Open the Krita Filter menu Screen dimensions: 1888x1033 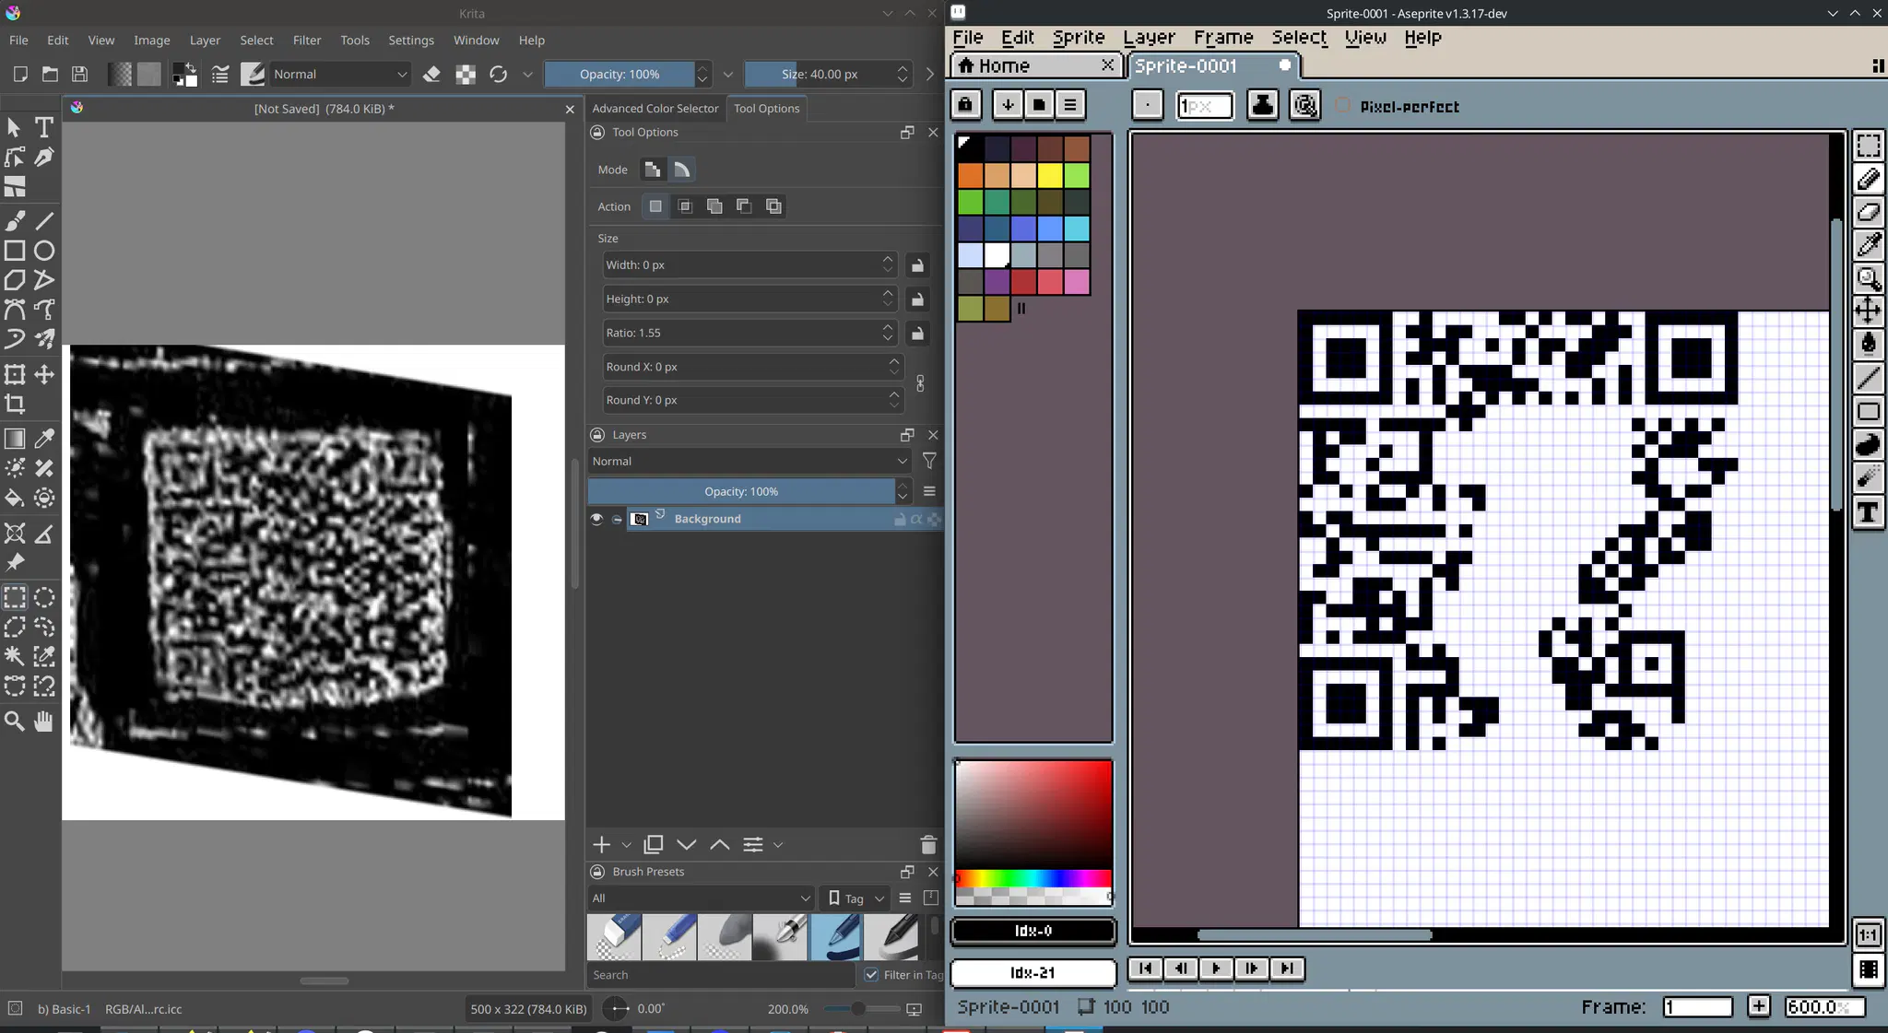click(307, 41)
